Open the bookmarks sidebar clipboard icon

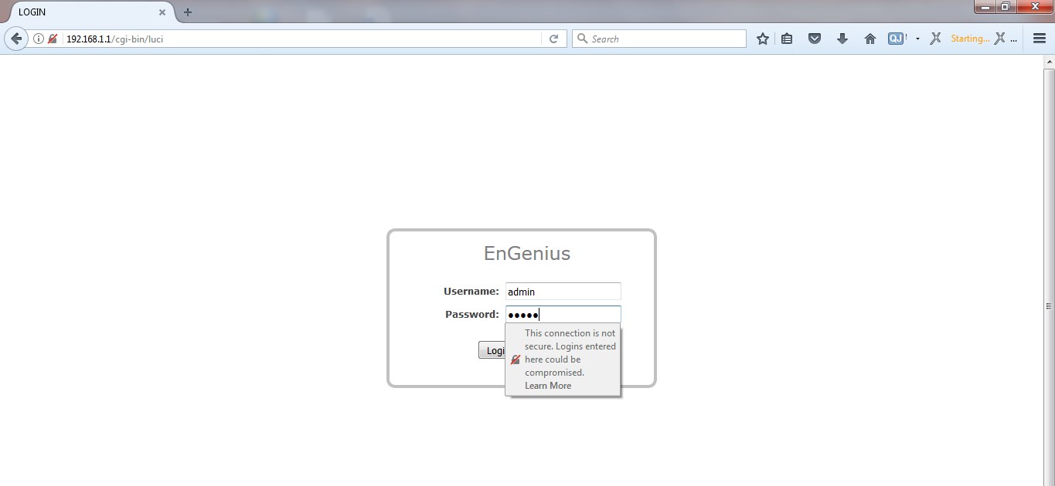[x=786, y=38]
